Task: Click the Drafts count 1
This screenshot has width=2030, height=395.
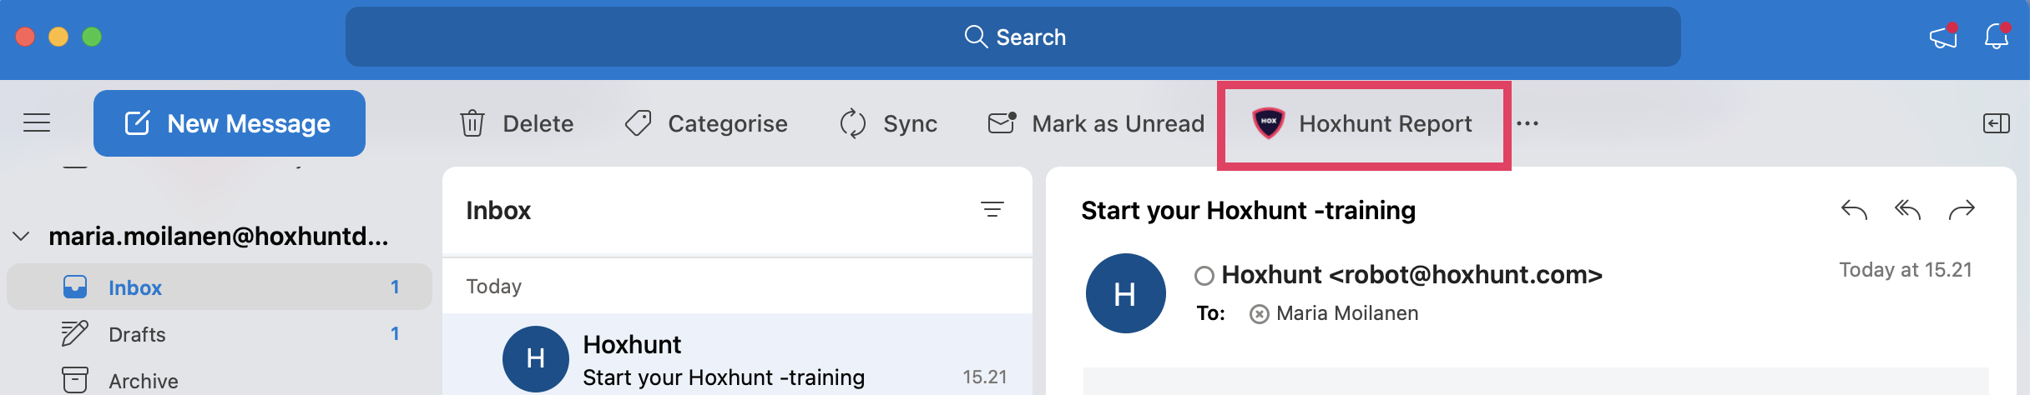Action: (395, 333)
